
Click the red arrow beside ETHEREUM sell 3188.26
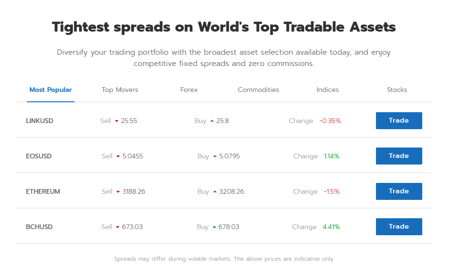(118, 192)
